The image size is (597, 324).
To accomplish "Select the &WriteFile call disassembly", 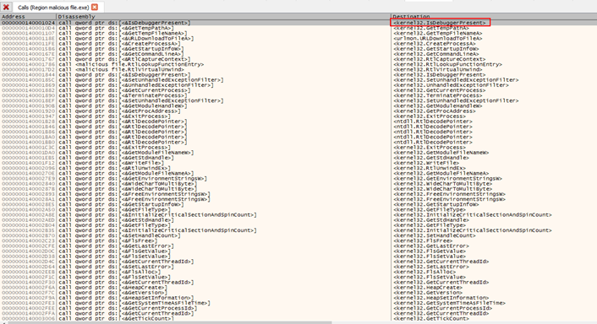I will tap(111, 163).
